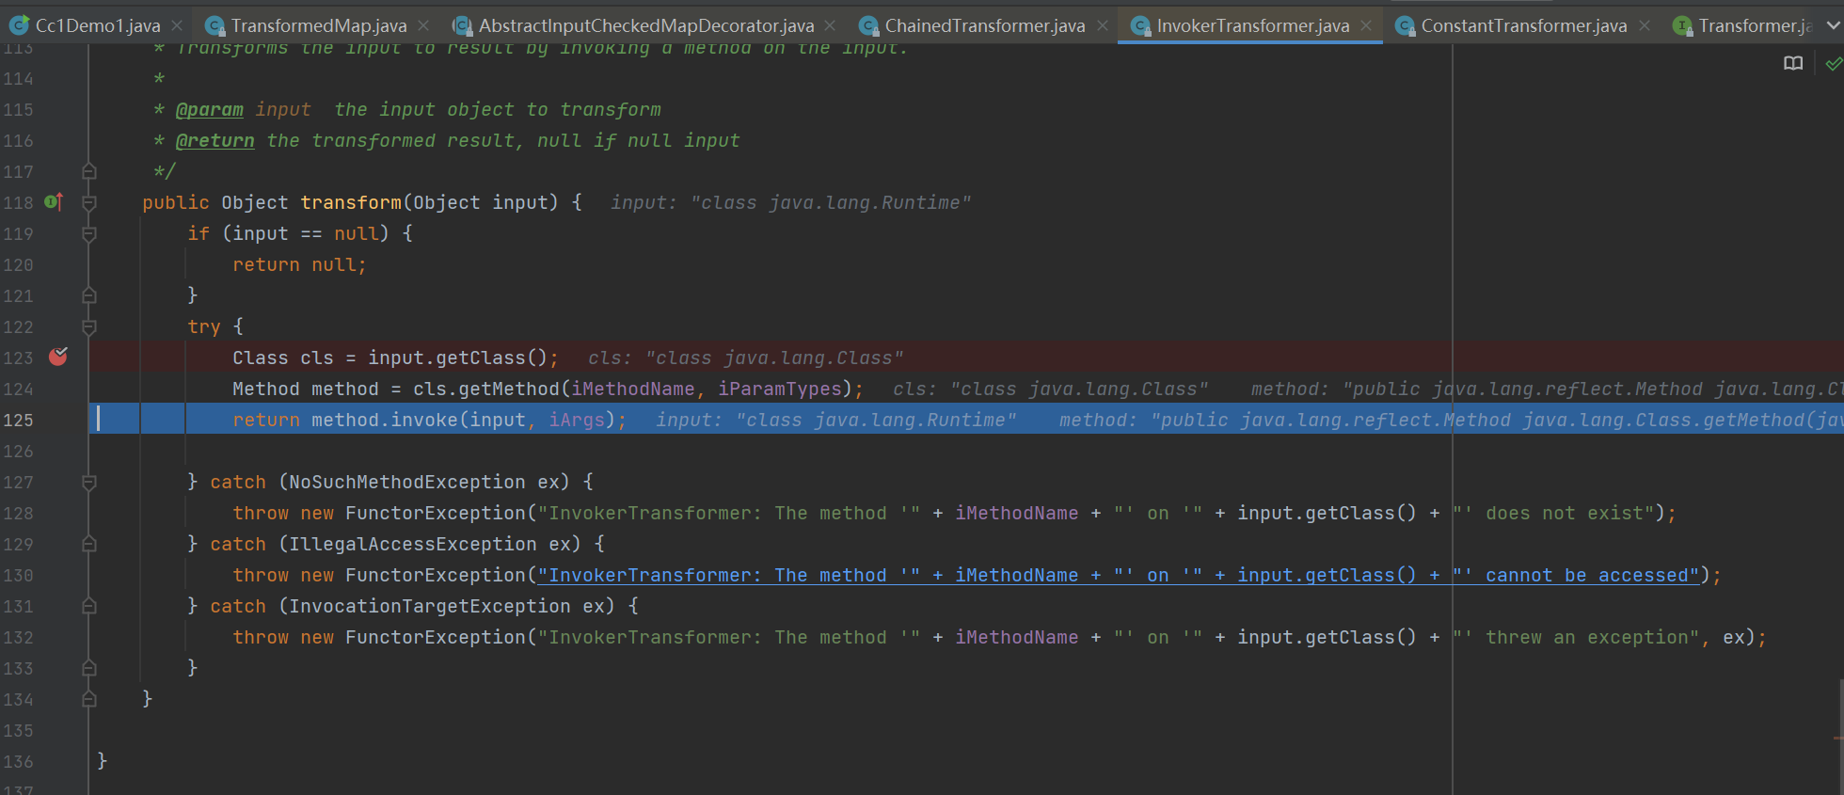Click 'input.getClass()' on line 123
The height and width of the screenshot is (795, 1844).
click(457, 358)
